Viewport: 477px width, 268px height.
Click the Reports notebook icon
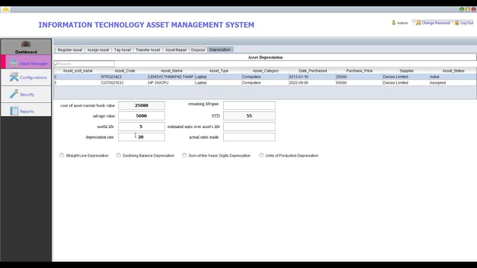(x=14, y=111)
